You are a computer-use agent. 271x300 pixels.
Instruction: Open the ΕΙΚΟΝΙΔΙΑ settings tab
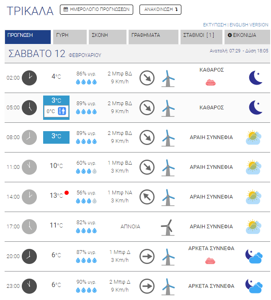[244, 36]
